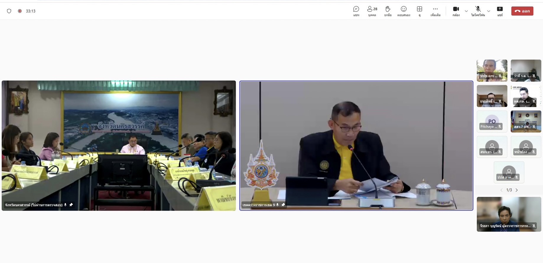Toggle the camera on

coord(456,11)
